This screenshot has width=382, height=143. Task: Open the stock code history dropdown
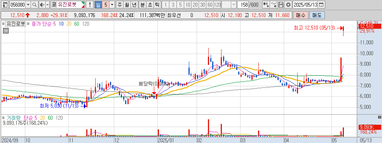pyautogui.click(x=28, y=4)
